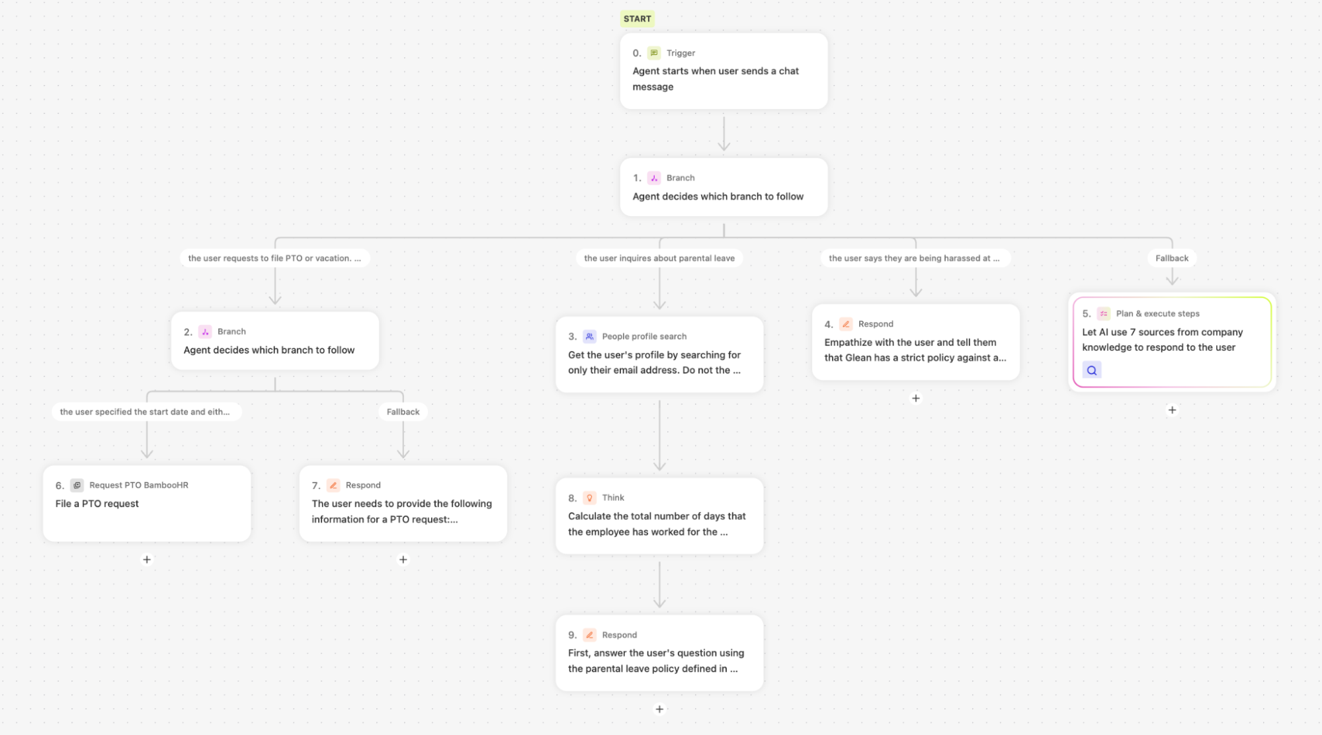This screenshot has width=1322, height=735.
Task: Click the Trigger chat icon in step 0
Action: click(x=653, y=53)
